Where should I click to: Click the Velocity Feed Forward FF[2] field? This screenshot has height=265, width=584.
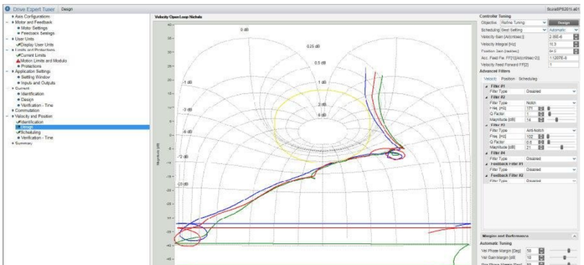559,64
